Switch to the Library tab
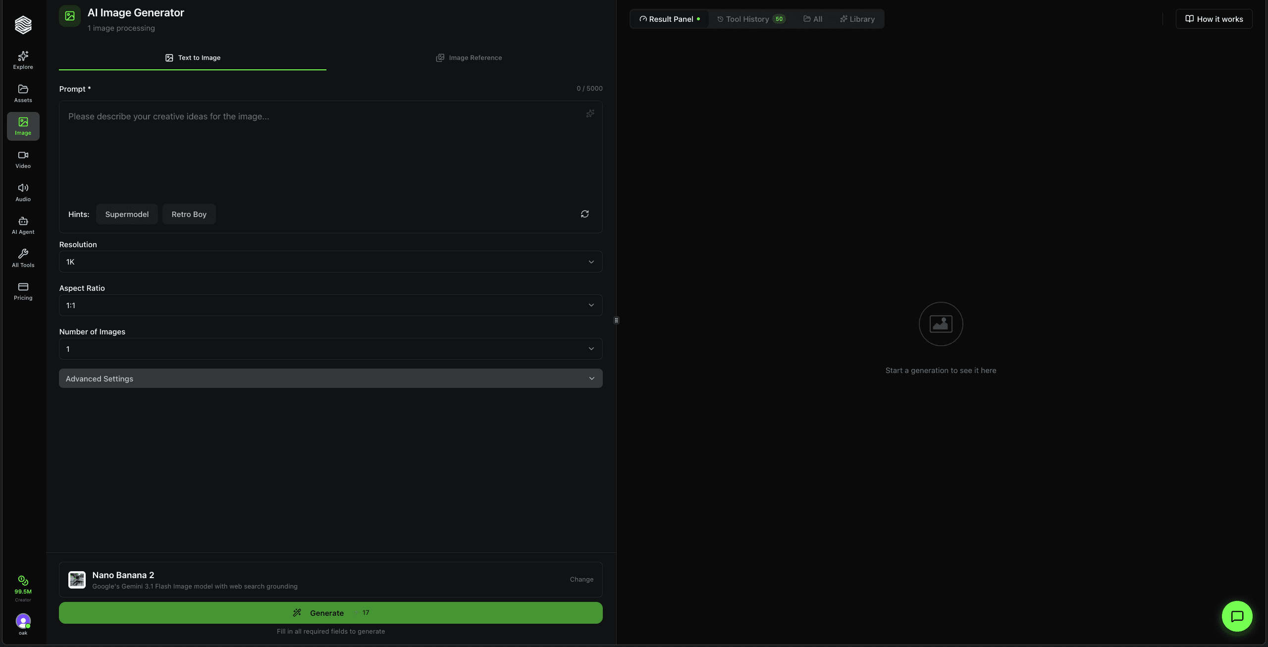The image size is (1268, 647). [x=857, y=19]
